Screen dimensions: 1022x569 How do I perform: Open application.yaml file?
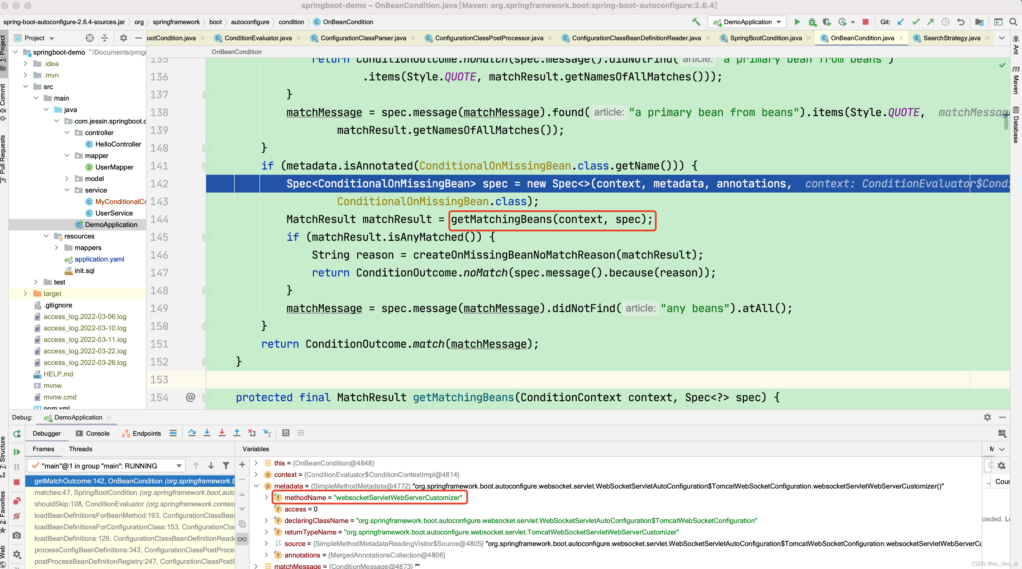[99, 259]
